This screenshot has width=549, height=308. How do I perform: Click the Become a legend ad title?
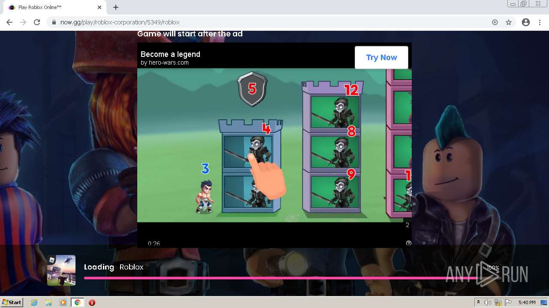coord(170,54)
